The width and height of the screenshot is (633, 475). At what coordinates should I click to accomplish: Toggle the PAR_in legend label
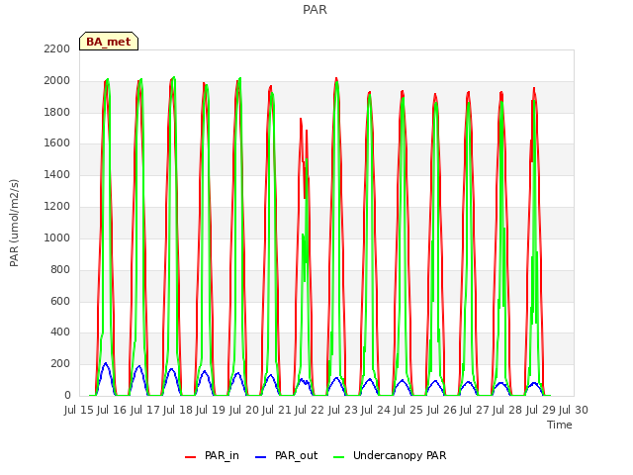(222, 455)
